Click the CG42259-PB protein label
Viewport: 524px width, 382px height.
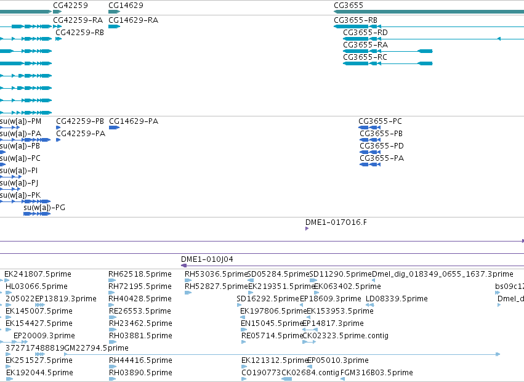click(x=80, y=121)
